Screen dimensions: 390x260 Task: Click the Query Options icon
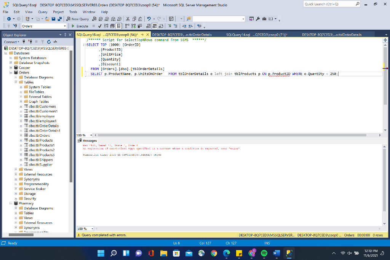click(x=112, y=26)
